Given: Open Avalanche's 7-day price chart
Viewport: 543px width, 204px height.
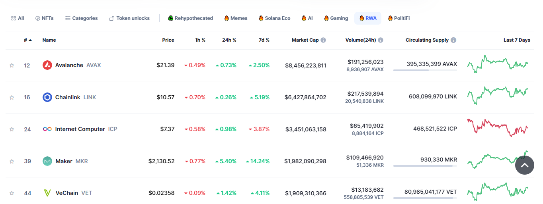Looking at the screenshot, I should [x=498, y=64].
